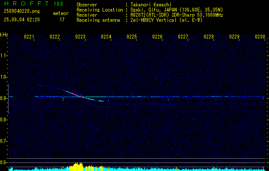Image resolution: width=269 pixels, height=171 pixels.
Task: Click the 0223 time marker
Action: 80,37
